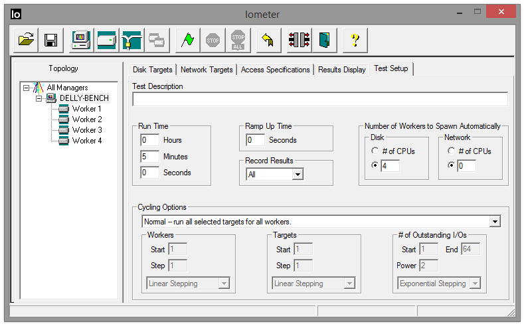Click the Outstanding I/Os Power field
The width and height of the screenshot is (524, 326).
click(429, 266)
